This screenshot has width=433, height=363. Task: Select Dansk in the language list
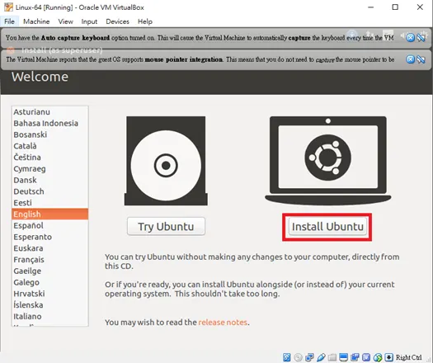(50, 180)
